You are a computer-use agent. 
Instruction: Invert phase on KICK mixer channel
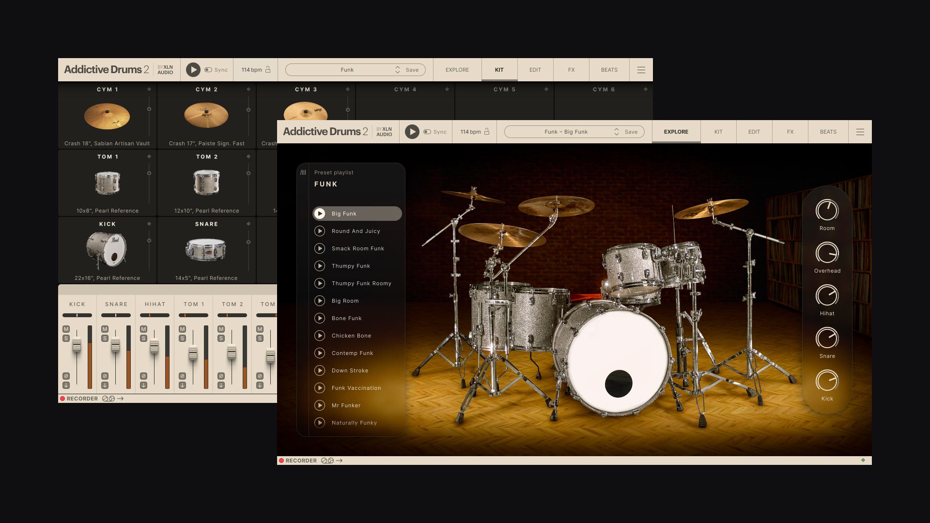(66, 376)
